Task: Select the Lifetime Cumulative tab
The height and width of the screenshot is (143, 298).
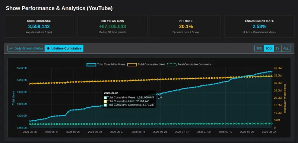Action: 64,48
